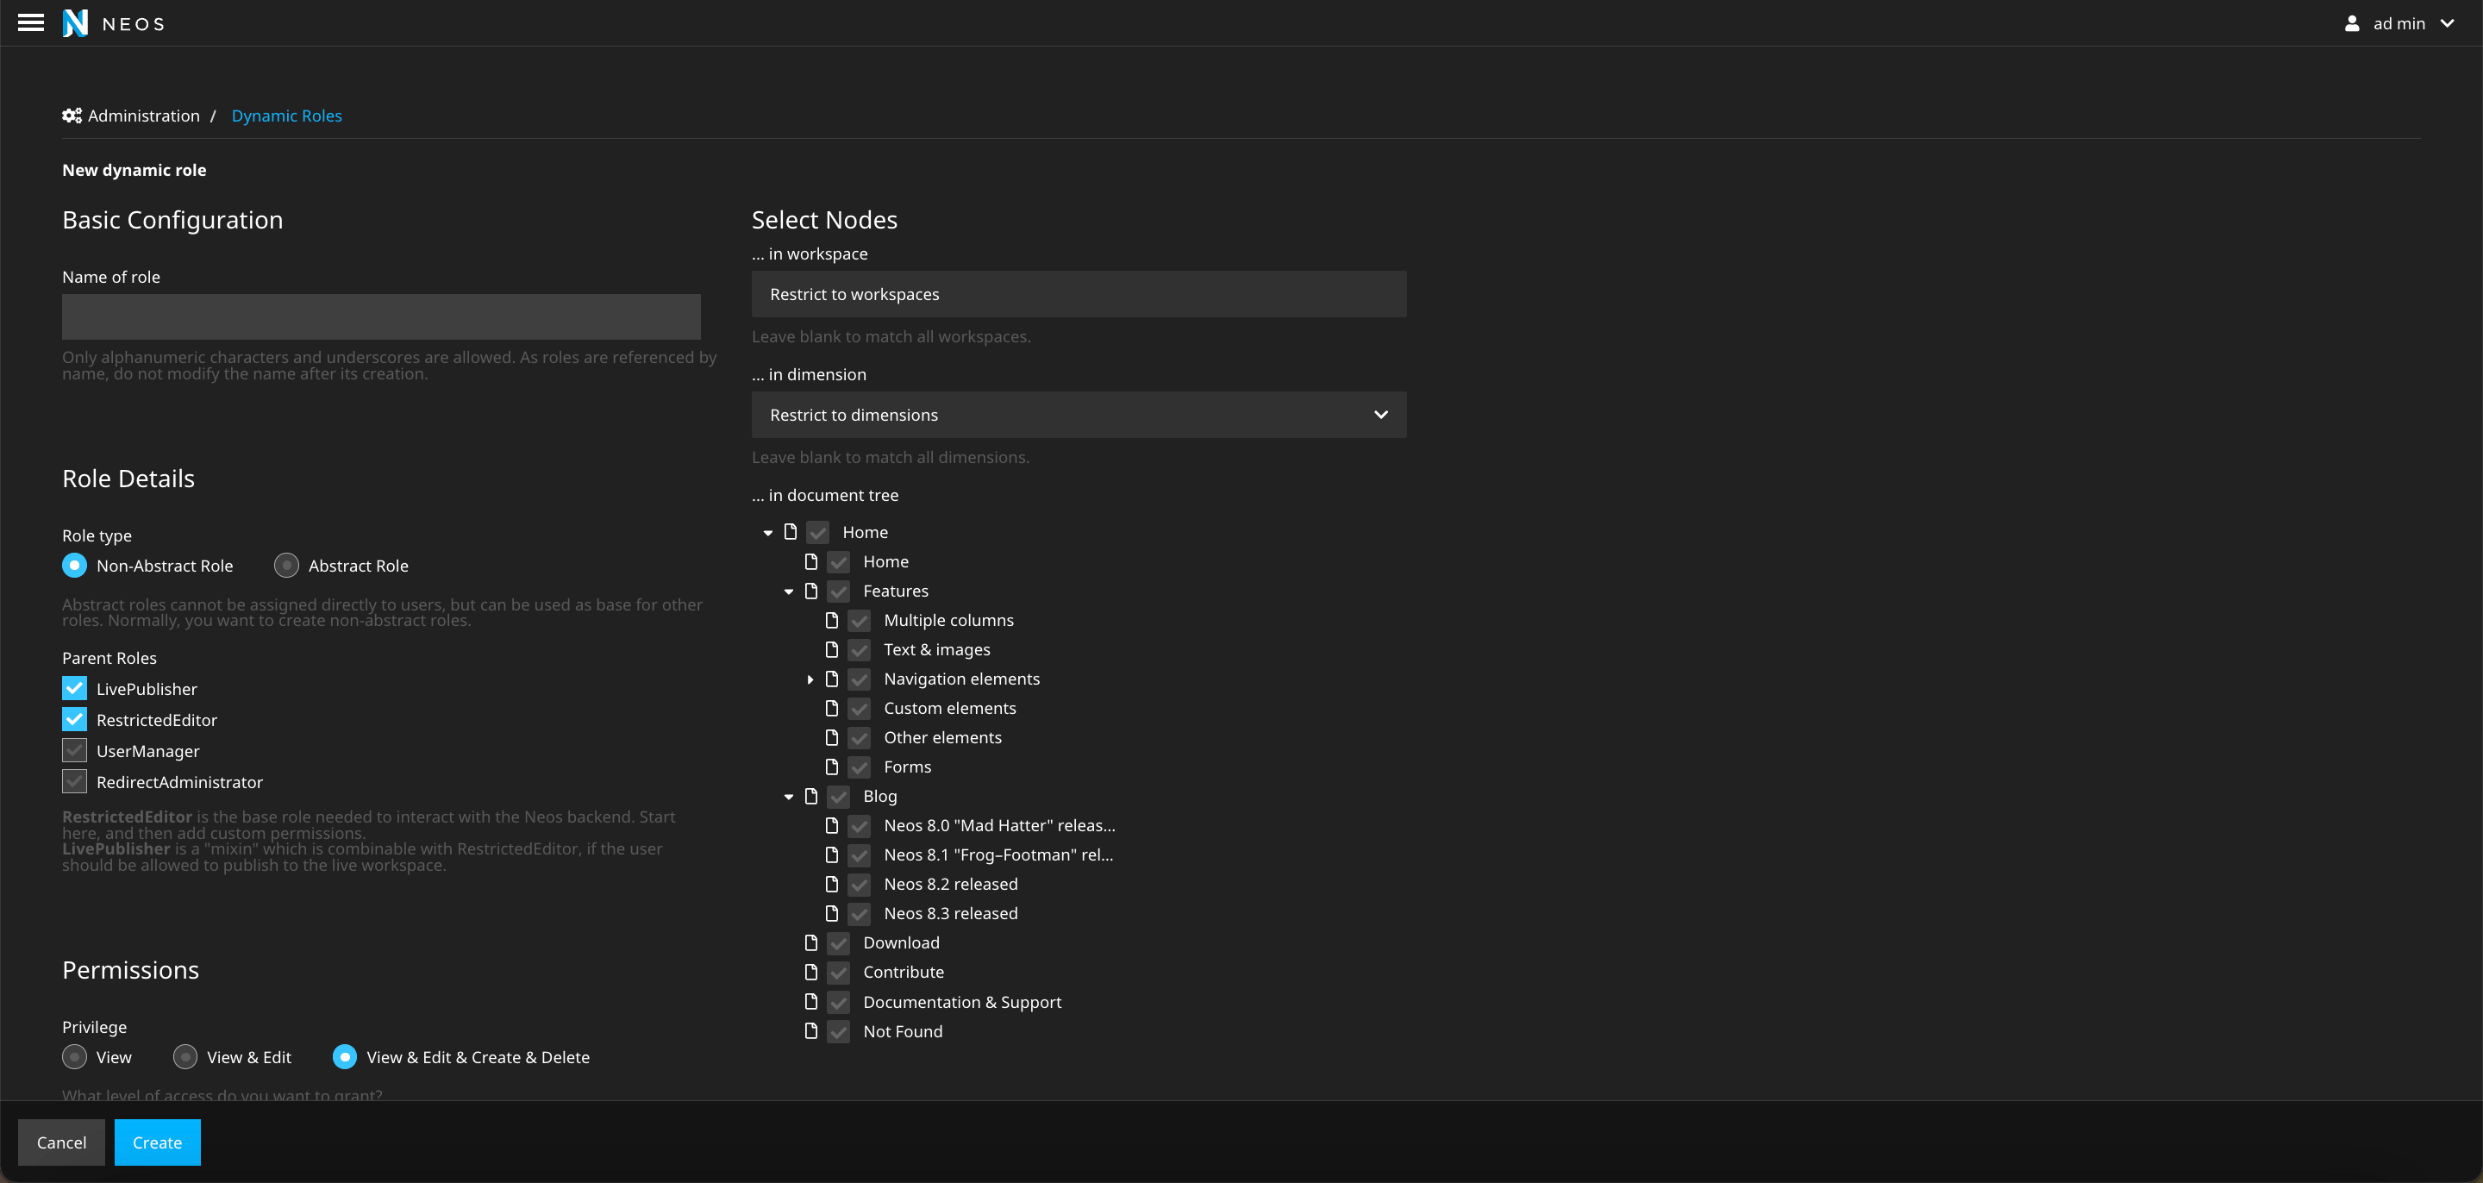This screenshot has height=1183, width=2483.
Task: Select the View privilege radio button
Action: (x=74, y=1057)
